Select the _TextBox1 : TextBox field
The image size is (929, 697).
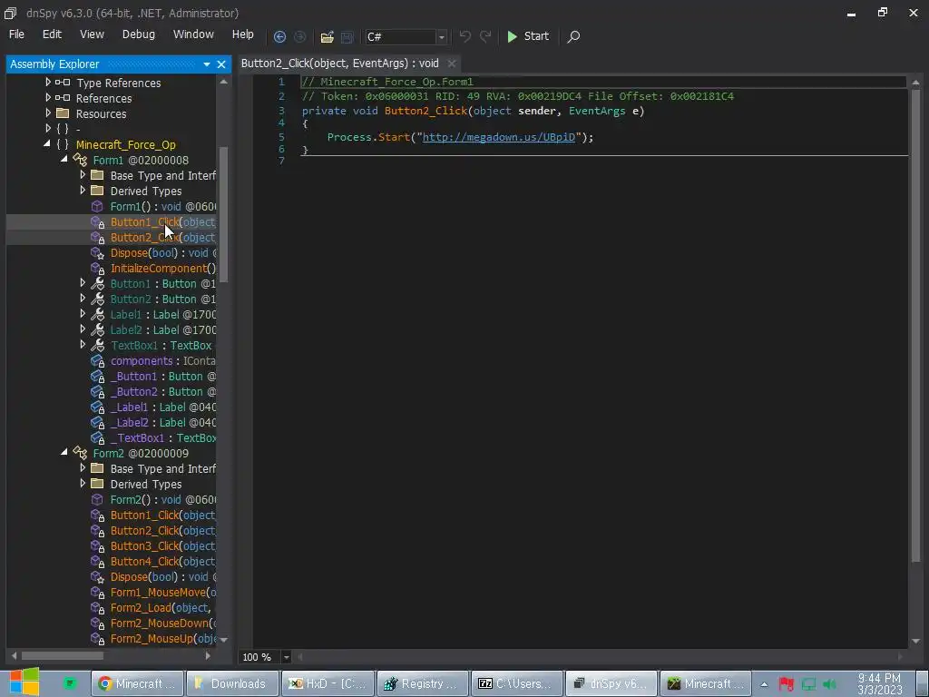click(163, 437)
